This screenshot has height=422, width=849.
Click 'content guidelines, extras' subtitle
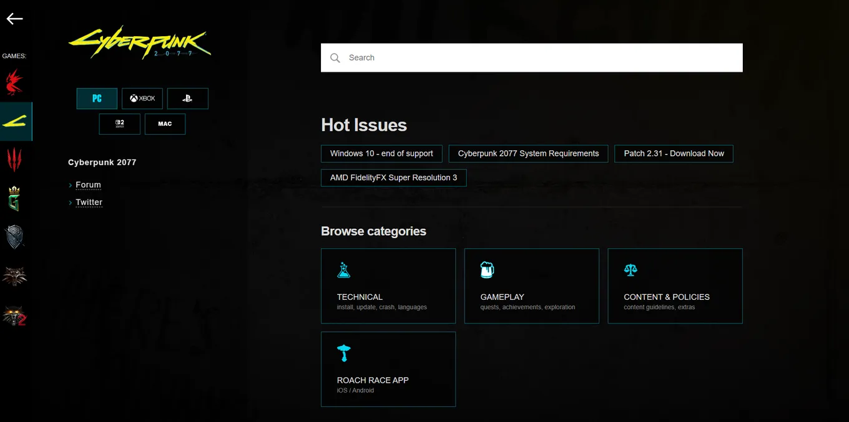point(659,307)
